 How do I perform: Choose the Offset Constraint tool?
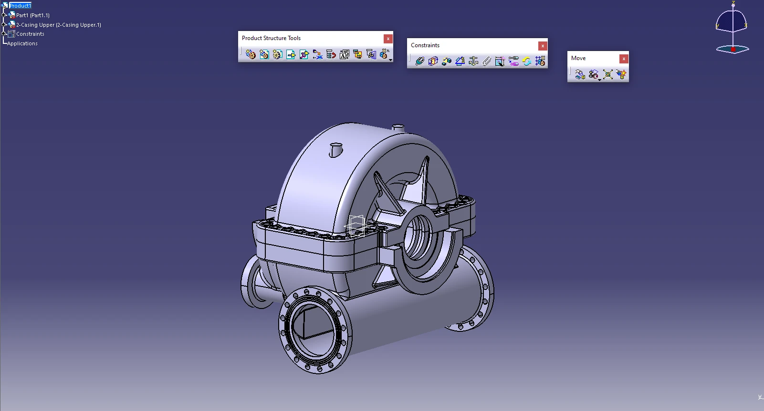[x=446, y=61]
